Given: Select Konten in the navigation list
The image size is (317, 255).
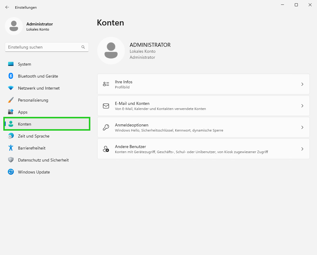Looking at the screenshot, I should click(x=25, y=124).
